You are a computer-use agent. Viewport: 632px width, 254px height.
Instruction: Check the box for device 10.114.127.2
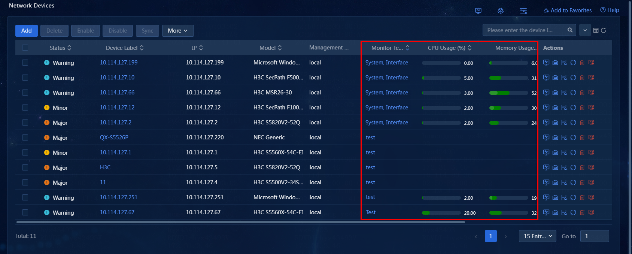click(x=25, y=123)
